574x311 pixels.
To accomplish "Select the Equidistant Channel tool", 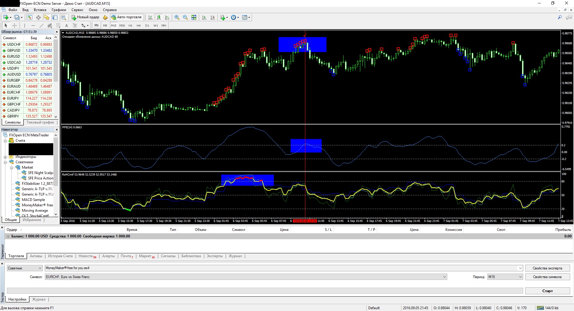I will (50, 25).
